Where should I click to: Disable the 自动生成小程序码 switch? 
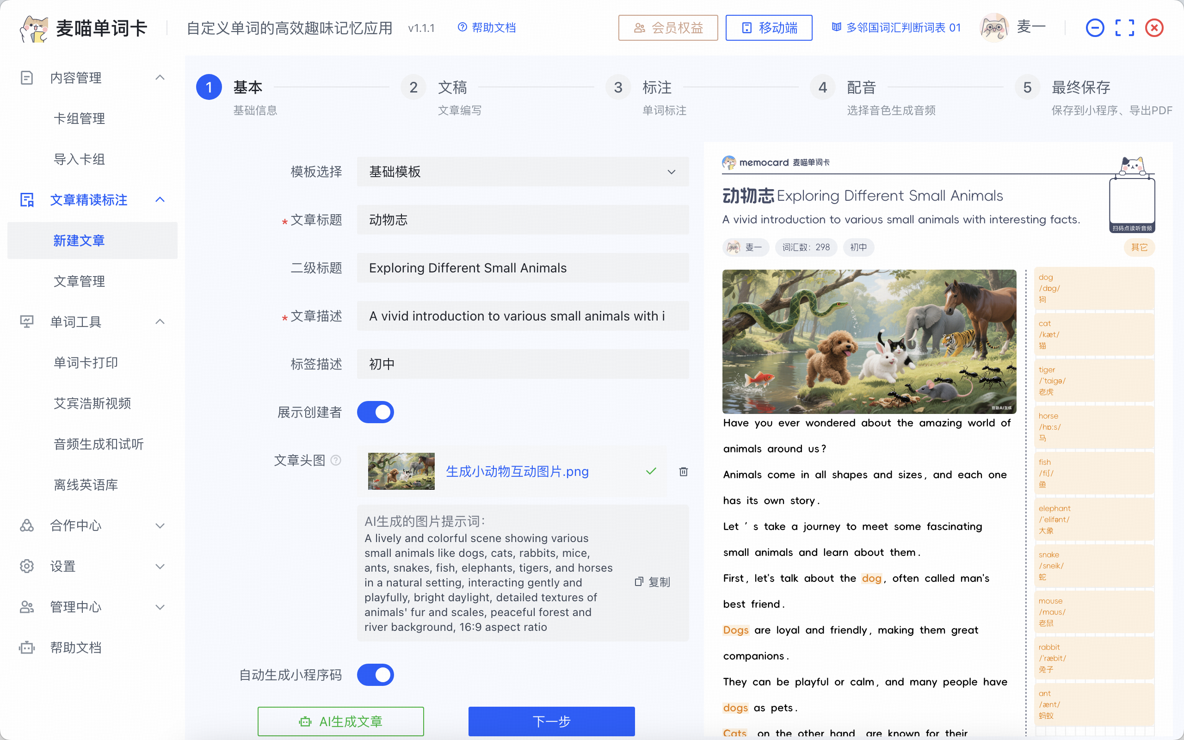pyautogui.click(x=375, y=675)
